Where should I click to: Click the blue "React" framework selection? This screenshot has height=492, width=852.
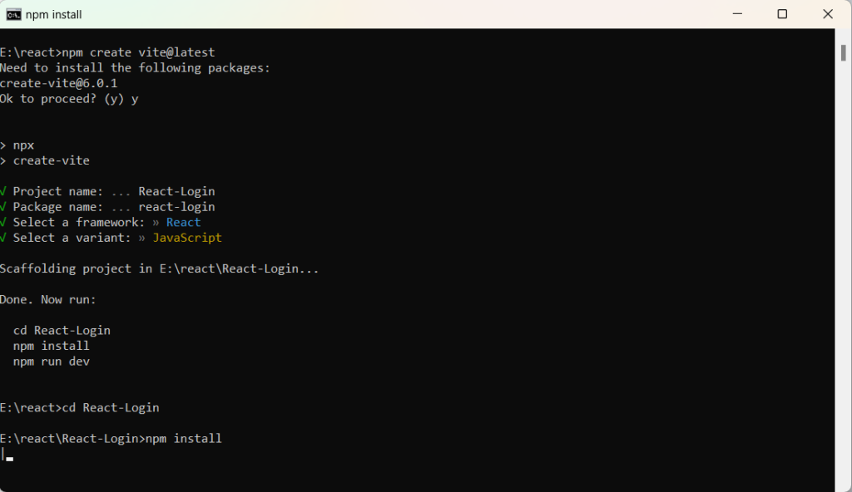click(183, 222)
